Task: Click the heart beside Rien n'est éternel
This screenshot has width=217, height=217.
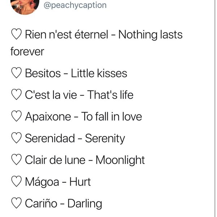Action: (x=16, y=35)
